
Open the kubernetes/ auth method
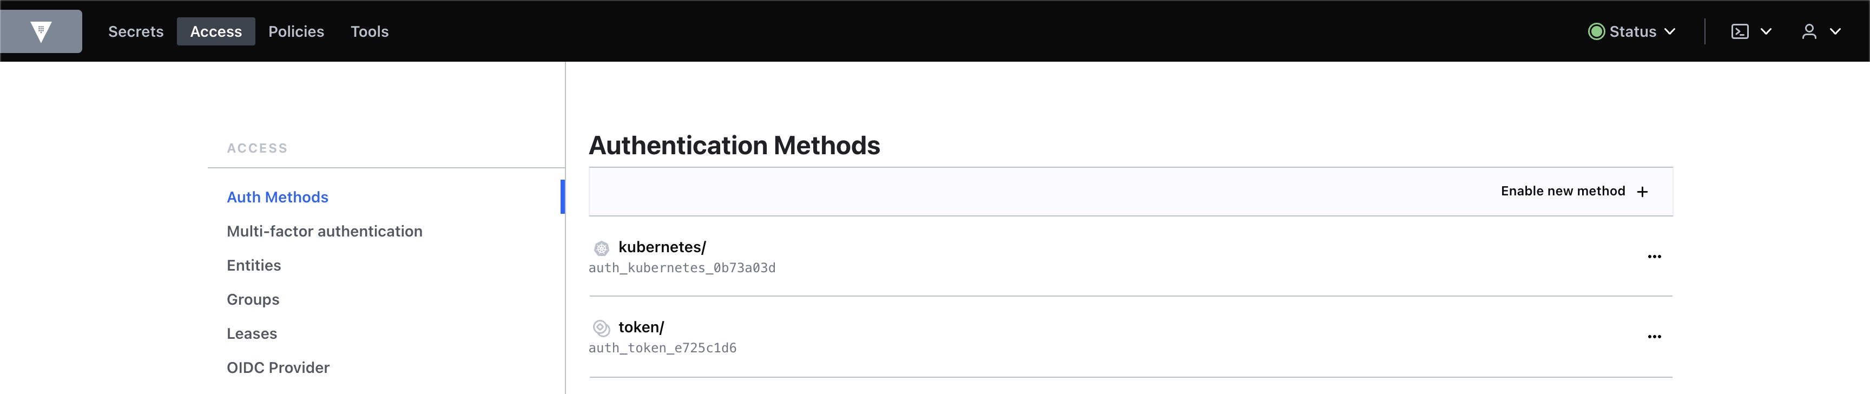click(662, 247)
